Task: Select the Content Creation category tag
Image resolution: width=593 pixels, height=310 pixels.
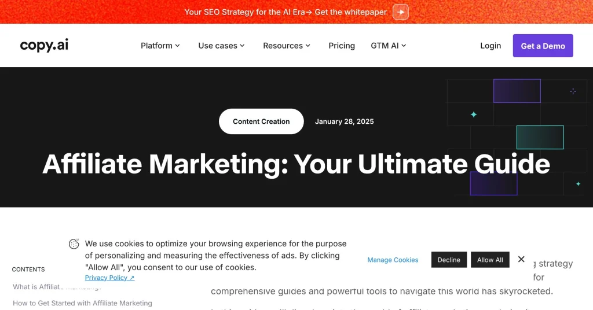Action: [x=261, y=121]
